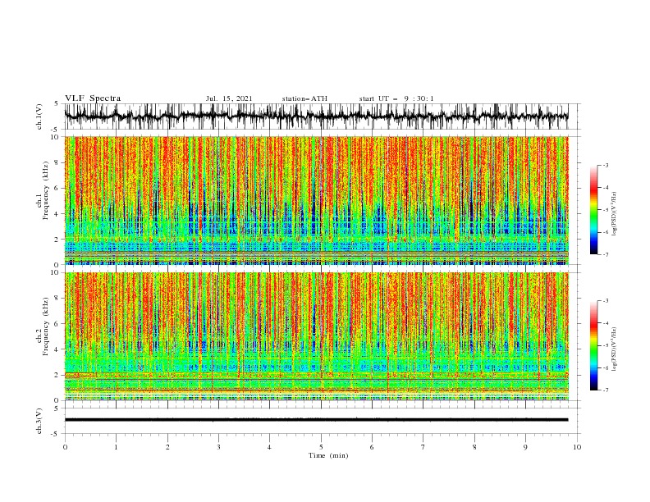The width and height of the screenshot is (650, 502).
Task: Click the log(PSD) label beside ch.2 color bar
Action: click(x=615, y=349)
